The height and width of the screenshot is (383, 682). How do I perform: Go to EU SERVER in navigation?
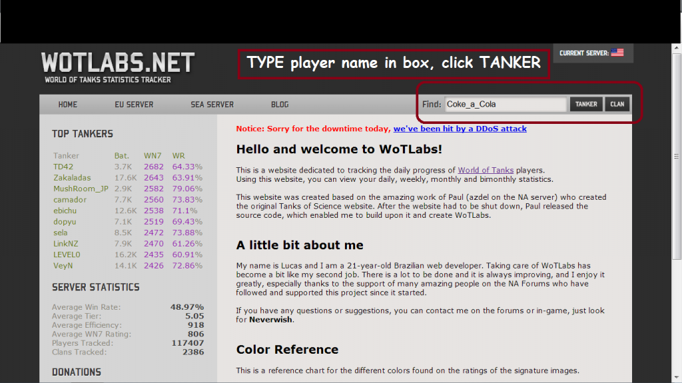[x=134, y=105]
